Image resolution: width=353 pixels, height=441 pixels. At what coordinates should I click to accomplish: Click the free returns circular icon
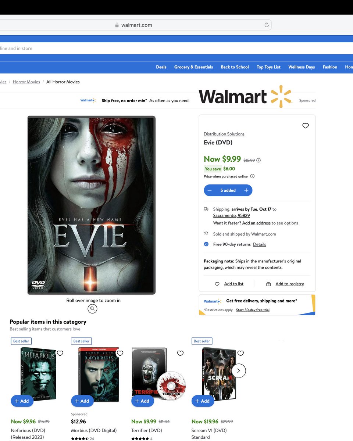coord(206,244)
